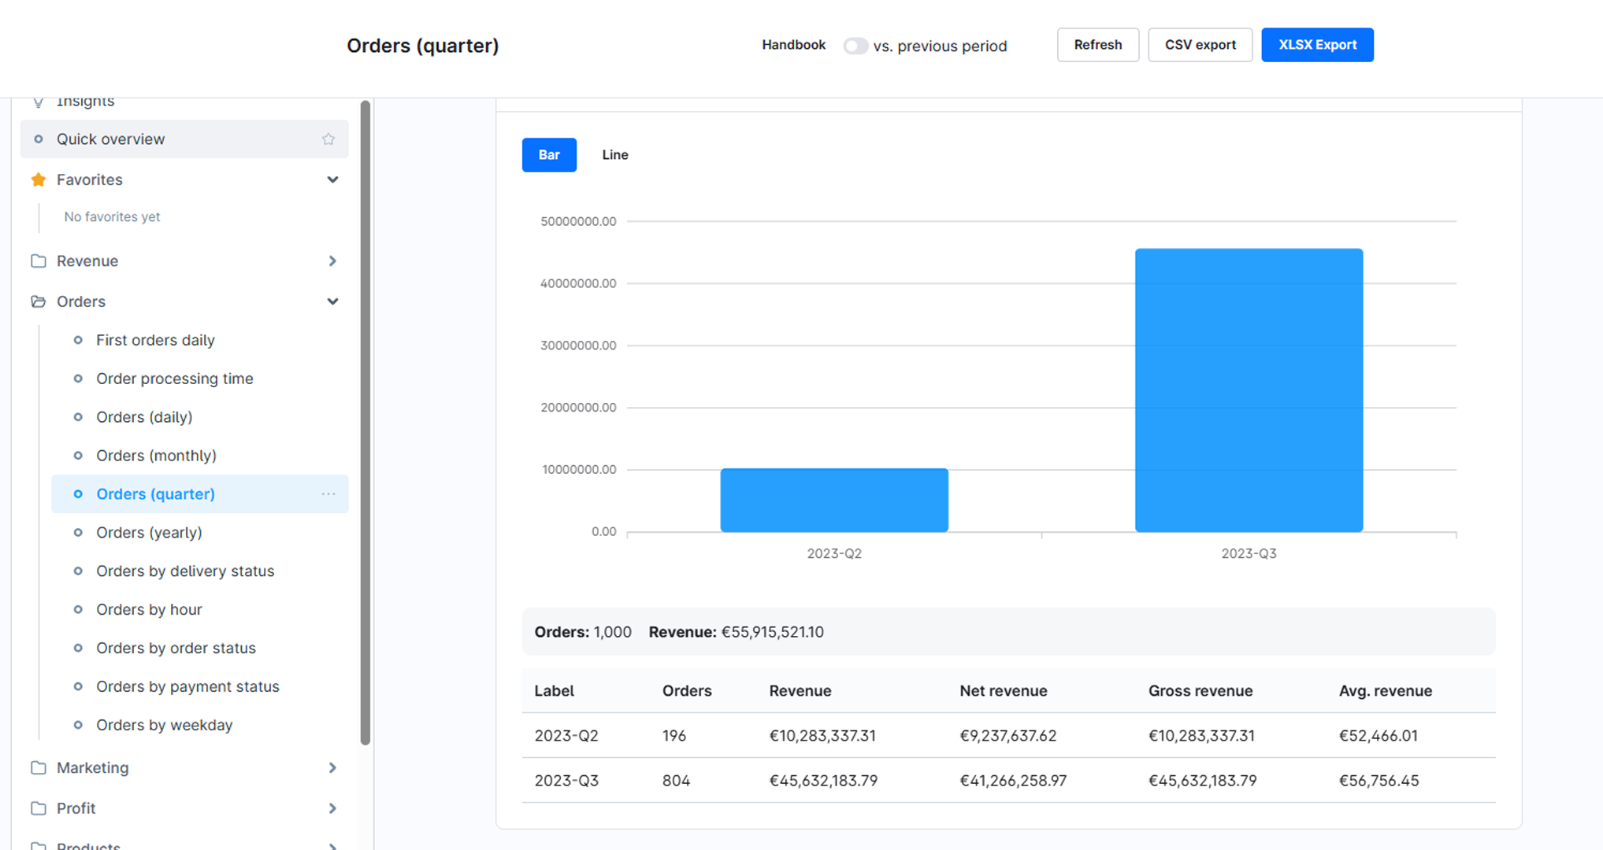Click the Net revenue column header
Viewport: 1603px width, 850px height.
(x=1004, y=691)
